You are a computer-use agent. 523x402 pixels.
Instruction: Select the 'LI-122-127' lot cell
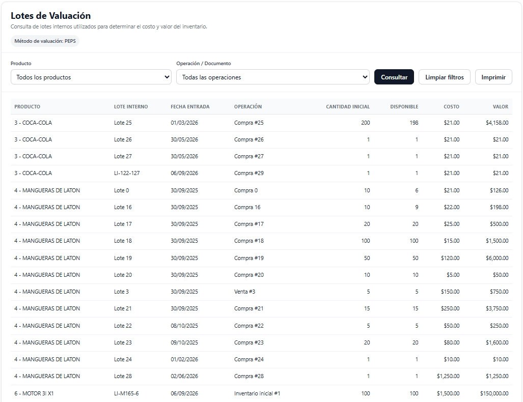[x=127, y=173]
